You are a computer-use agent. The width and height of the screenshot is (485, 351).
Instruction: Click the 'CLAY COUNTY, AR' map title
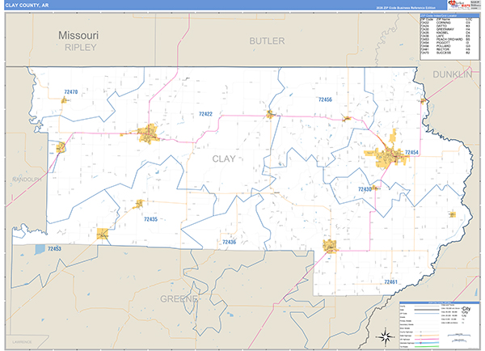point(27,6)
